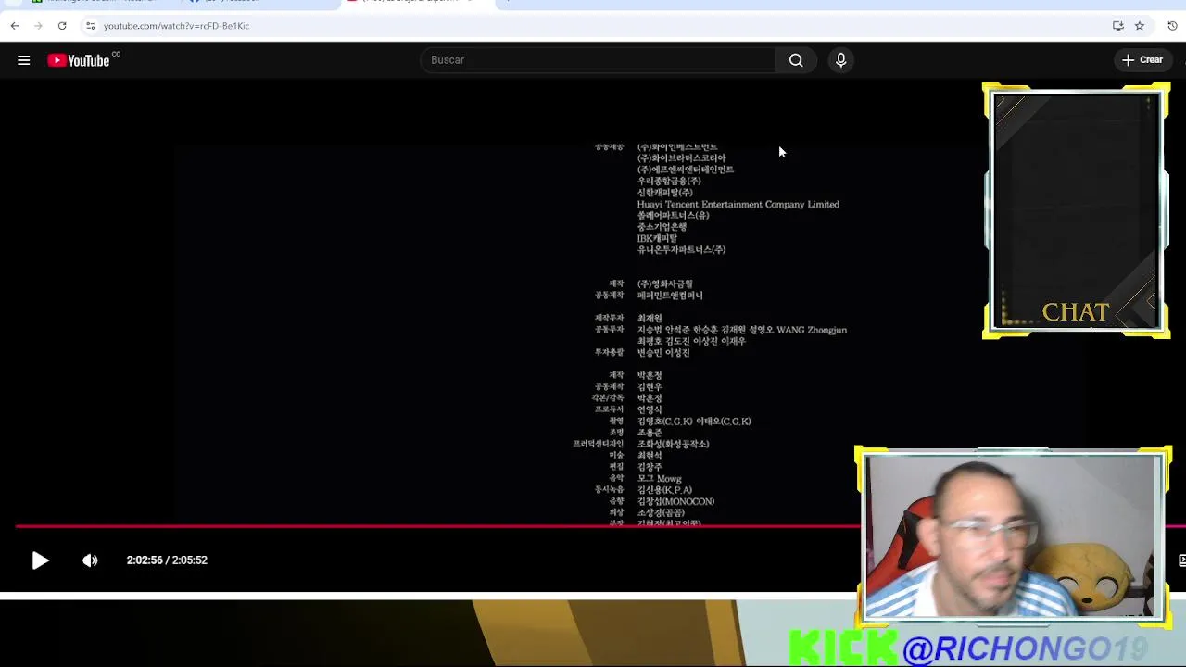The height and width of the screenshot is (667, 1186).
Task: Click the Mowg credit text
Action: [x=669, y=479]
